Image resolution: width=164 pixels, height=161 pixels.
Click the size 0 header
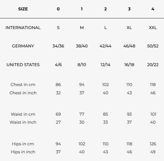(x=58, y=9)
